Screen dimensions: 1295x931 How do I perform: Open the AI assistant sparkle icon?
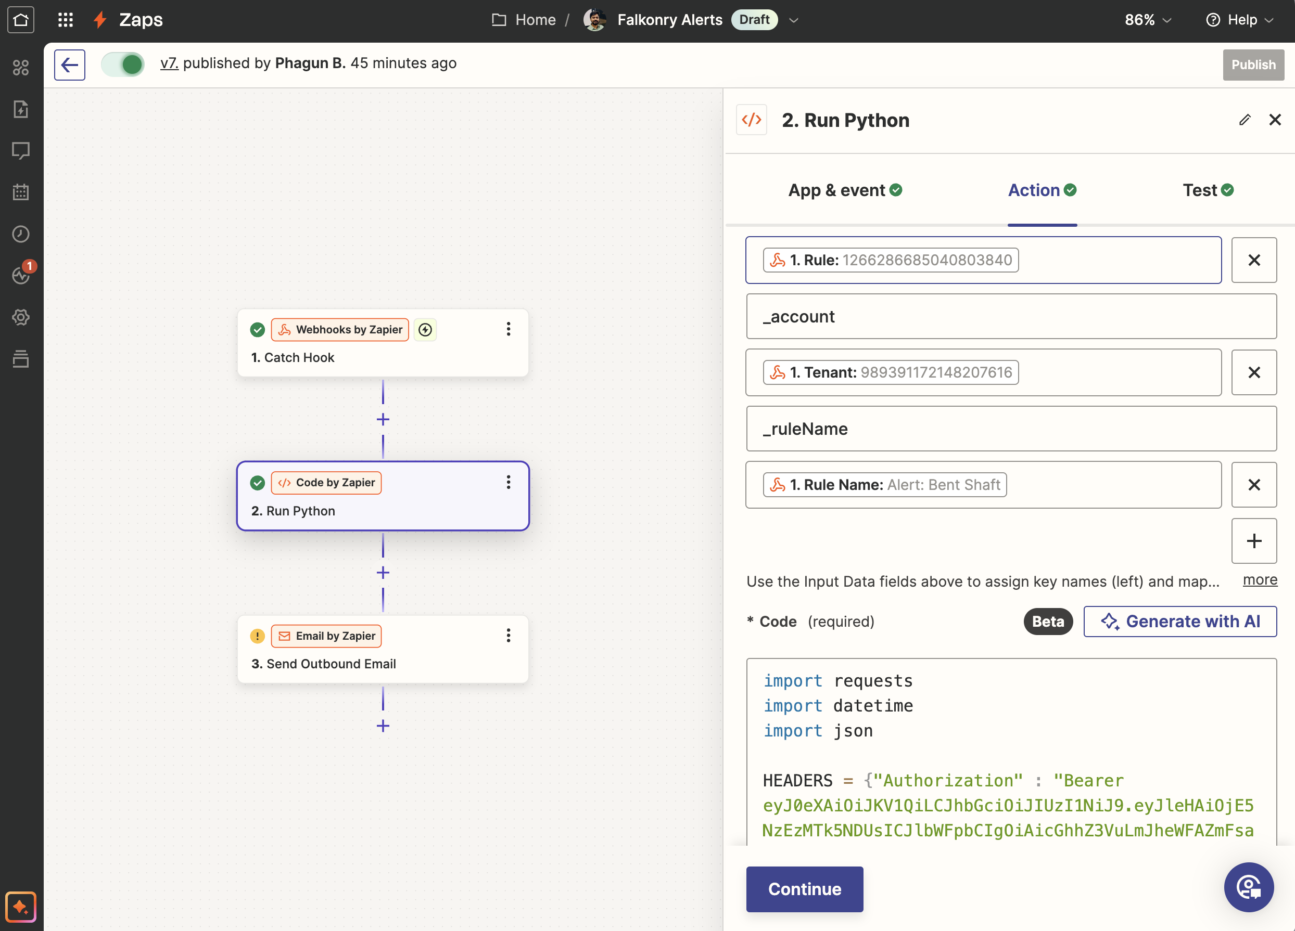point(21,907)
